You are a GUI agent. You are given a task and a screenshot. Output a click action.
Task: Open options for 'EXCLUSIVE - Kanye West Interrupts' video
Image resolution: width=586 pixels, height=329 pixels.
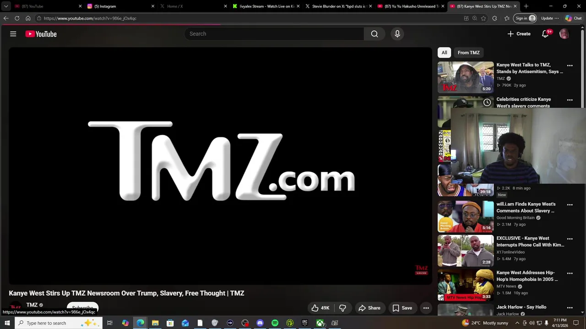click(570, 239)
